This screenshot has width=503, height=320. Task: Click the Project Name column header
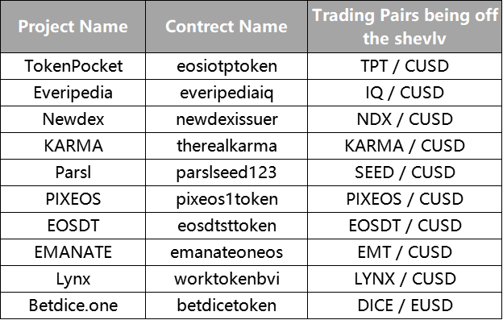[x=73, y=27]
